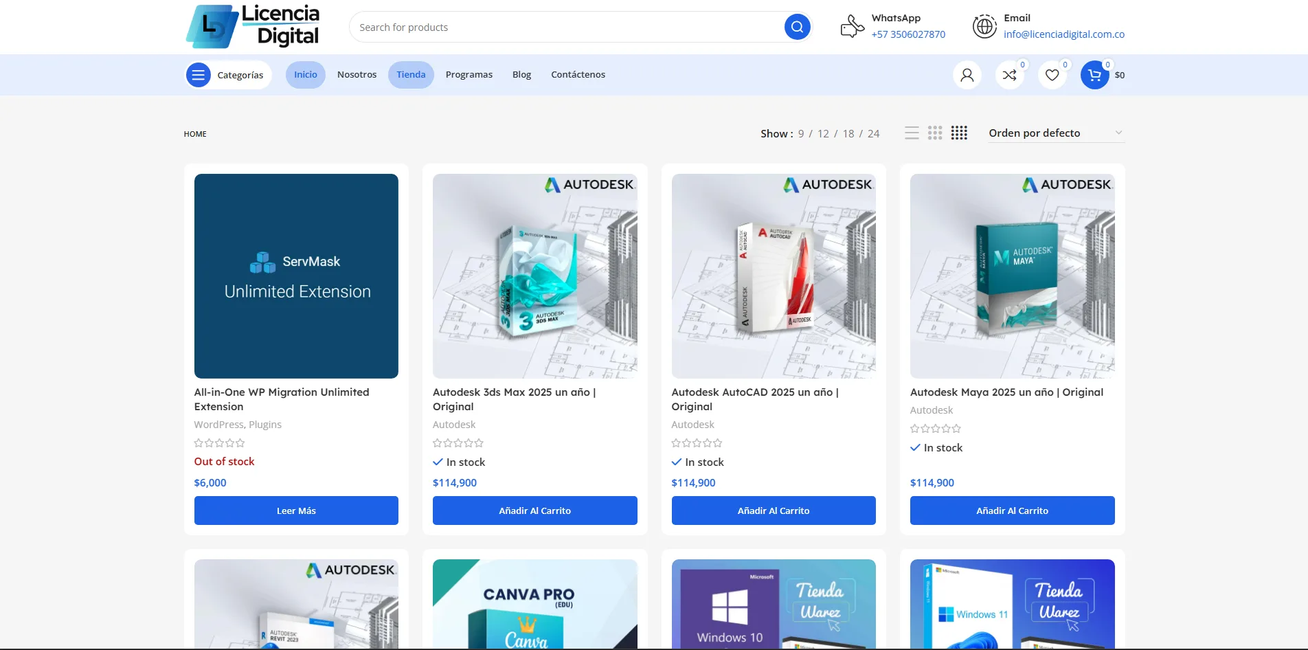Open the Windows 11 product image
The height and width of the screenshot is (650, 1308).
pyautogui.click(x=1013, y=604)
